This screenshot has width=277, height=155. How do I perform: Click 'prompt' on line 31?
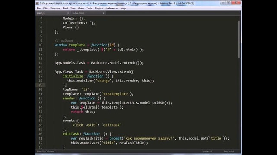(116, 138)
